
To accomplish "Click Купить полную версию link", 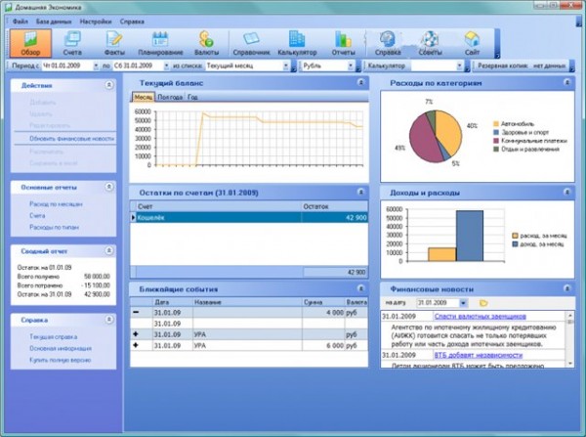I will point(61,360).
